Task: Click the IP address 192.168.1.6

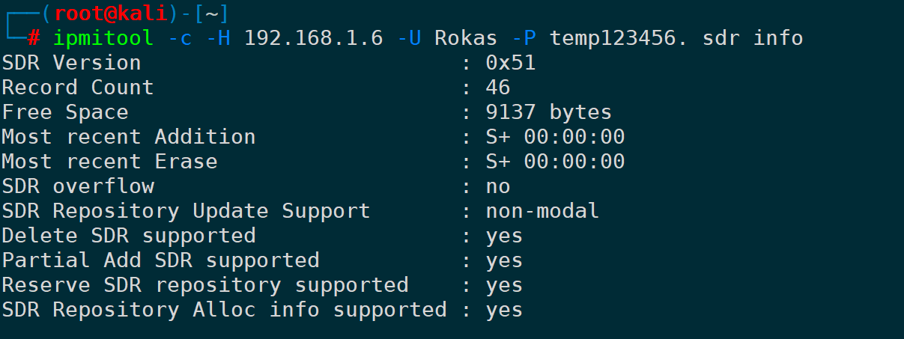Action: (314, 37)
